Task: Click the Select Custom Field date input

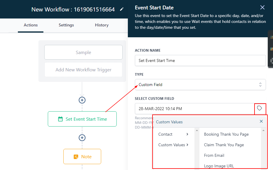Action: click(x=194, y=109)
